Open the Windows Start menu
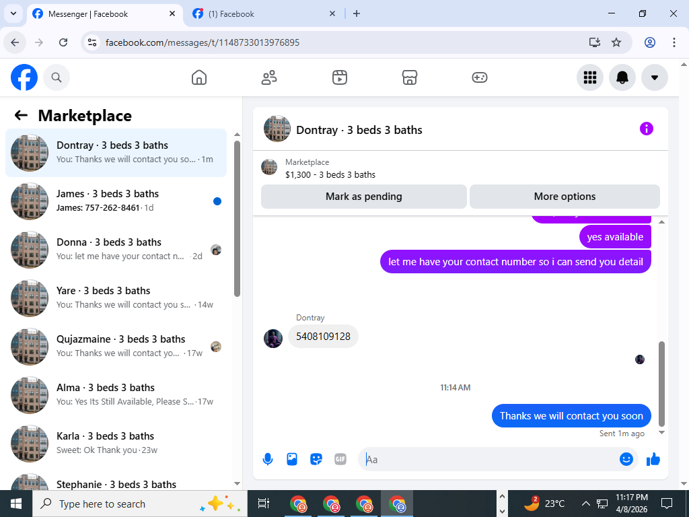The width and height of the screenshot is (689, 517). (x=16, y=504)
